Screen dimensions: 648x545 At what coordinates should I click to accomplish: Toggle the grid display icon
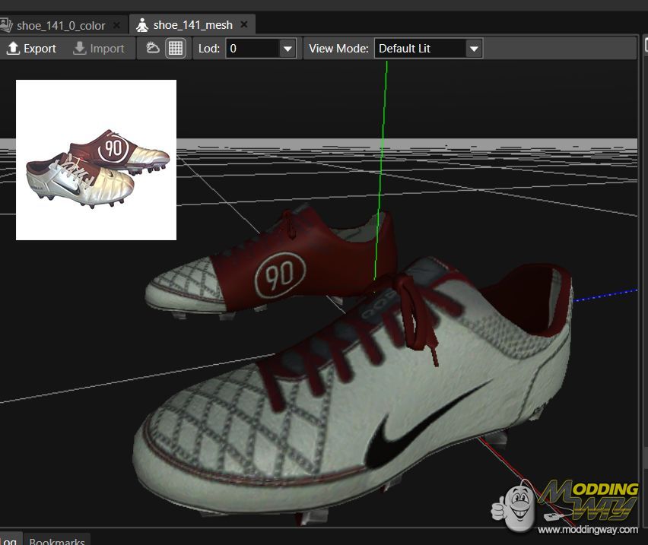click(x=176, y=48)
